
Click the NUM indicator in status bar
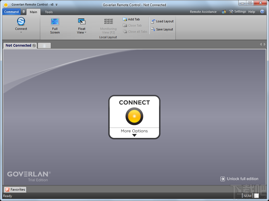tap(248, 196)
